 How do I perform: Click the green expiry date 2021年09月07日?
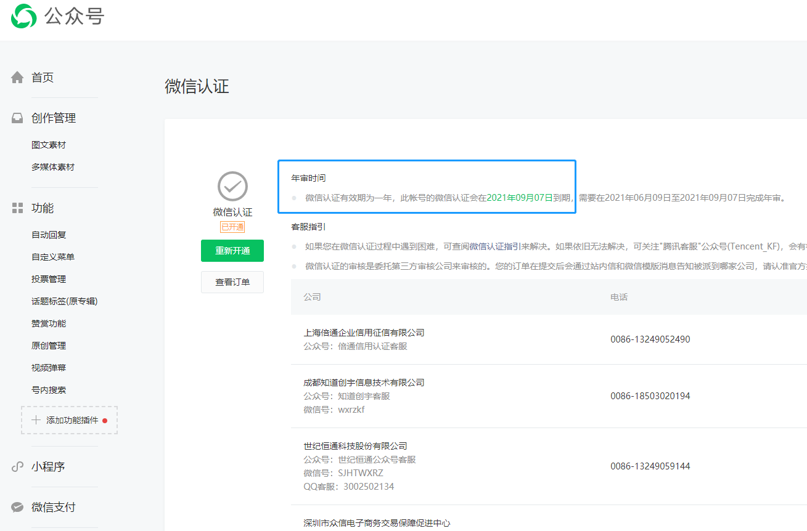coord(520,198)
